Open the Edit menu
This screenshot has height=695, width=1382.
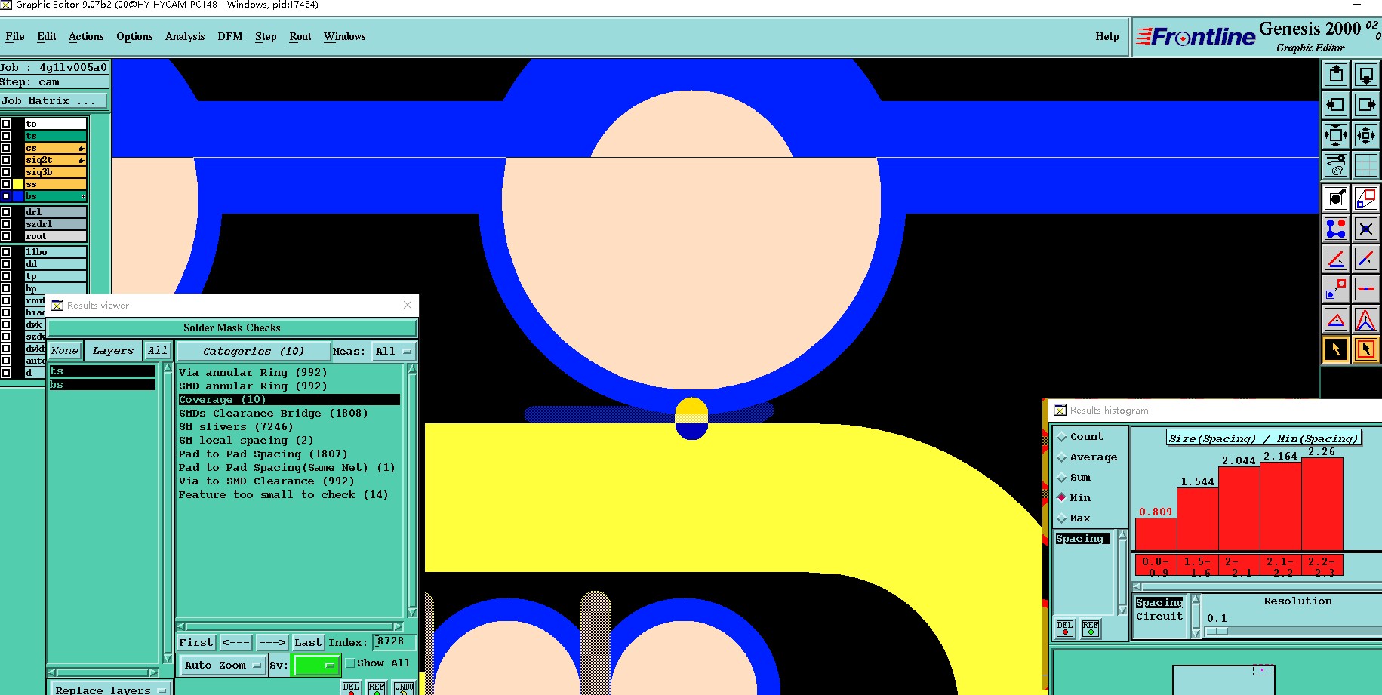click(47, 36)
